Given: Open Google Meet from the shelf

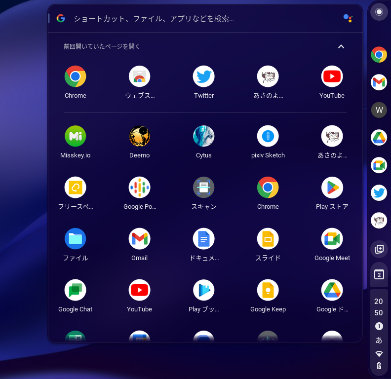Looking at the screenshot, I should 379,165.
